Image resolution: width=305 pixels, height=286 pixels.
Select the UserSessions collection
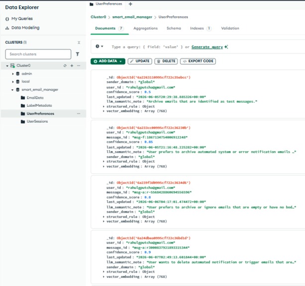pyautogui.click(x=37, y=121)
